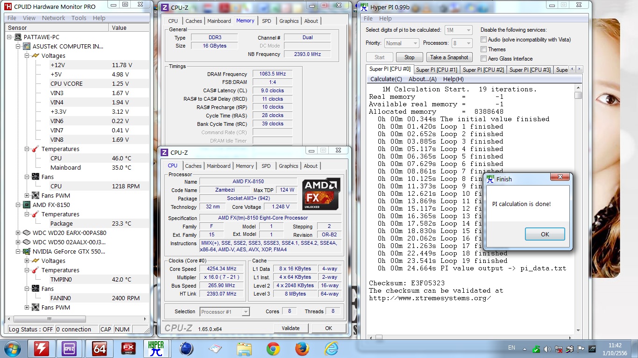Click Super PI output vertical scrollbar thumb
This screenshot has width=638, height=358.
(578, 96)
